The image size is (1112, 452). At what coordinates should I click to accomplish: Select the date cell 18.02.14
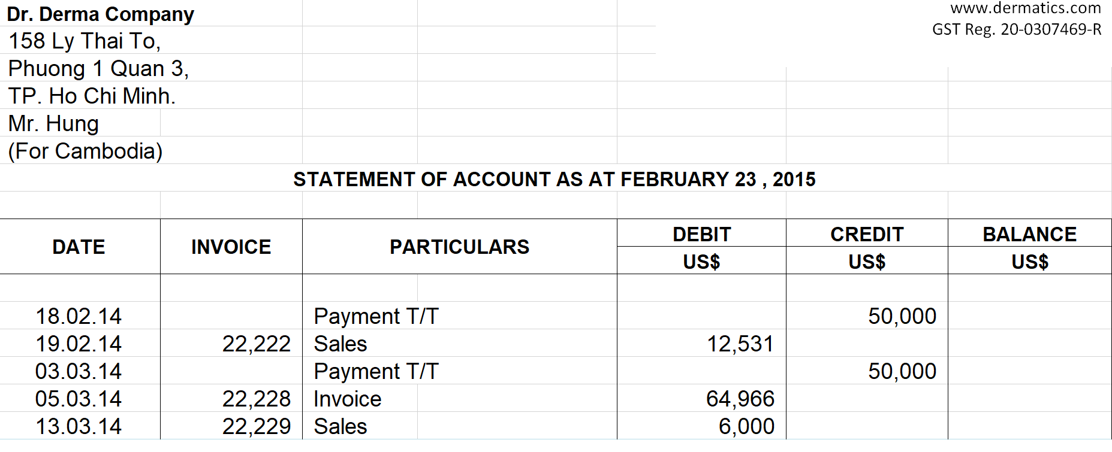pos(79,316)
